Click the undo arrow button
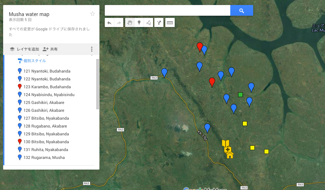This screenshot has width=325, height=190. click(x=109, y=23)
